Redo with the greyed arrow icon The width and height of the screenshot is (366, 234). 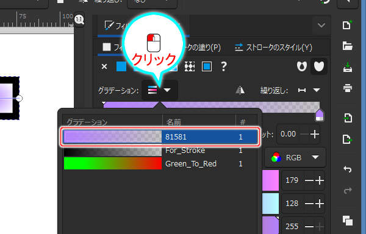[x=348, y=190]
